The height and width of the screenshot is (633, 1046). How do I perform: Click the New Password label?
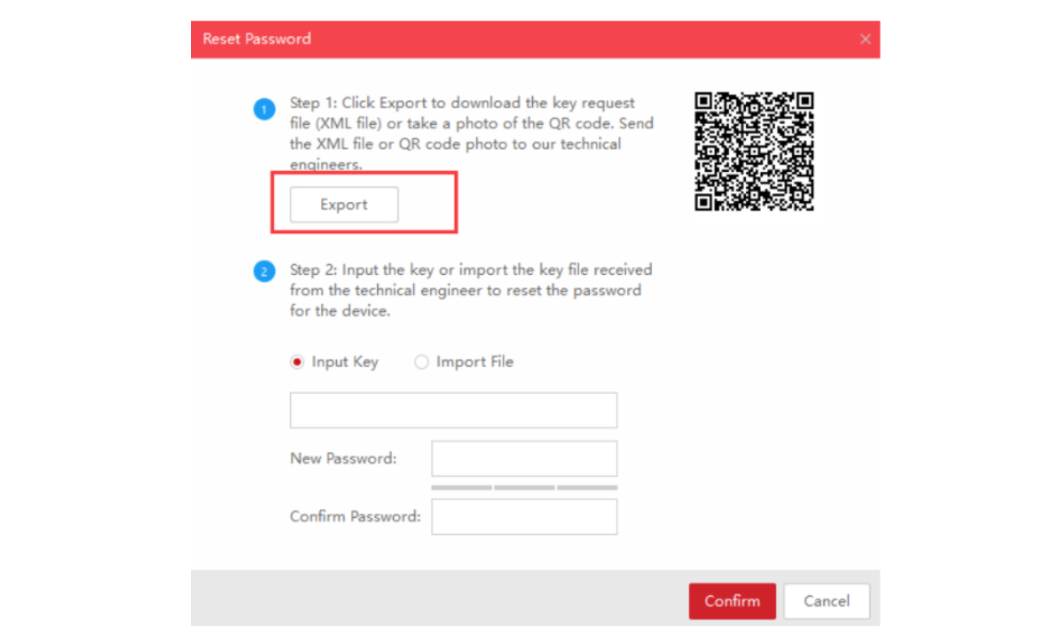pyautogui.click(x=343, y=458)
